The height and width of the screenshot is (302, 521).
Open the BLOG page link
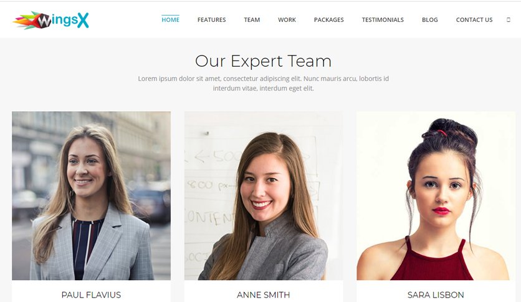pyautogui.click(x=429, y=19)
